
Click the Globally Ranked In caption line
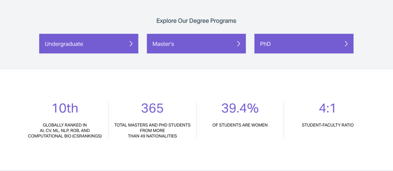coord(65,125)
